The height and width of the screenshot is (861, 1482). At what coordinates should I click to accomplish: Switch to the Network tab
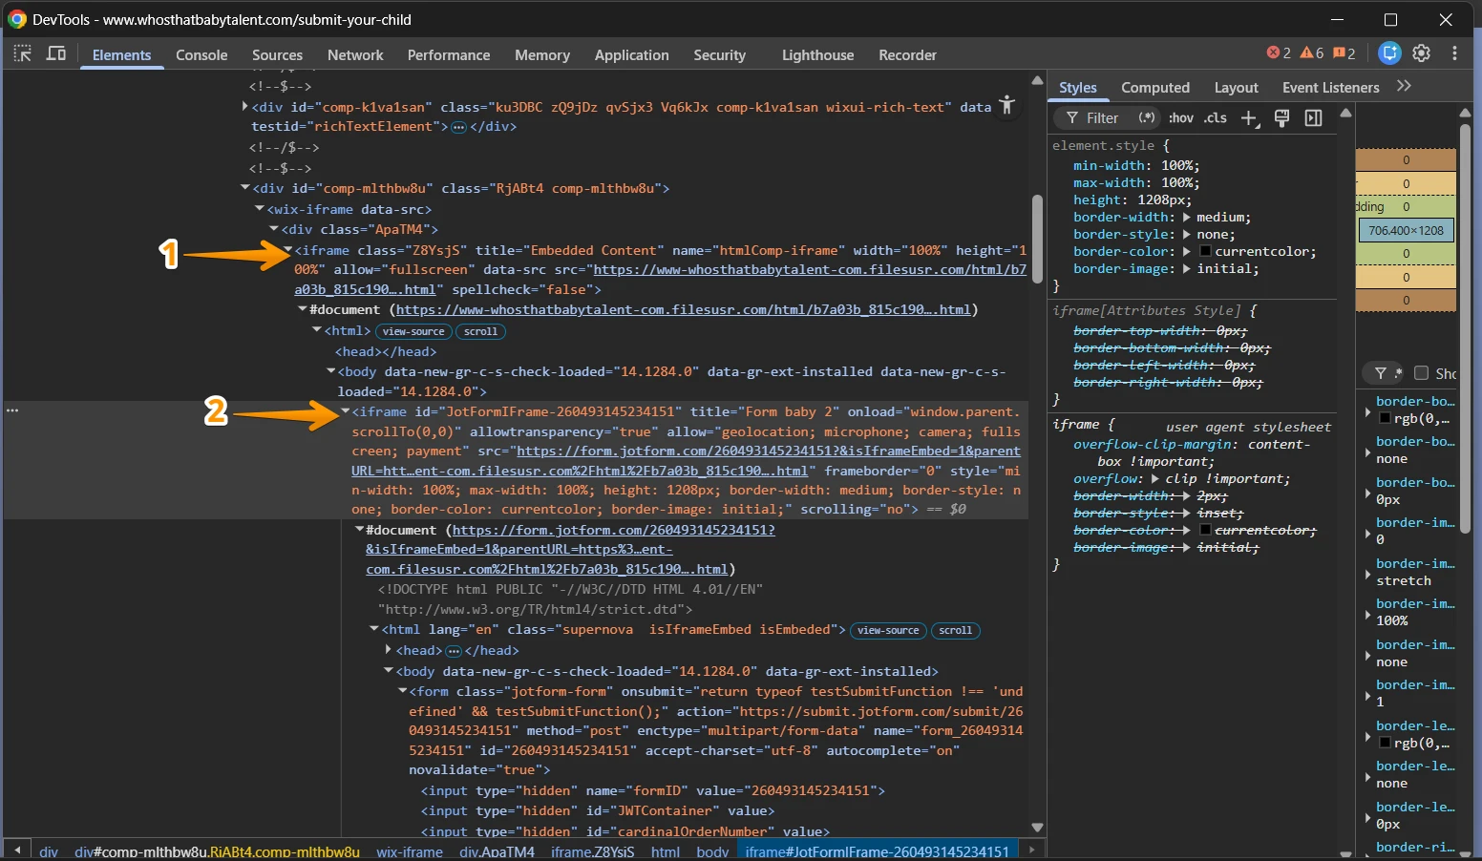355,55
